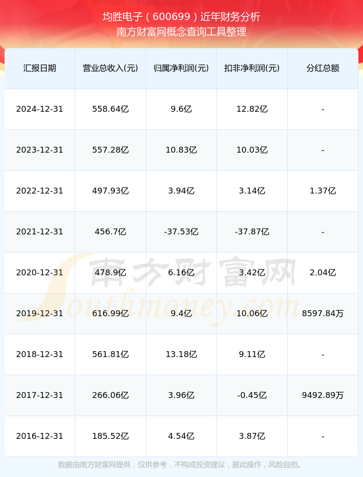
Task: Select the 3.87亿 cell
Action: [252, 436]
